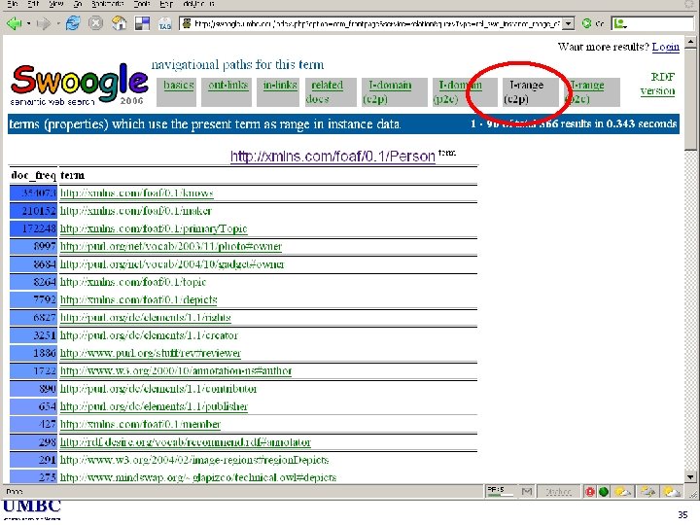Viewport: 700px width, 525px height.
Task: Open the gadget#owner term link
Action: 172,264
